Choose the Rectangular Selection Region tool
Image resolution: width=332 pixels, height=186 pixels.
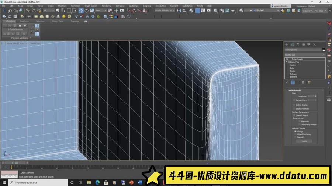tap(69, 11)
